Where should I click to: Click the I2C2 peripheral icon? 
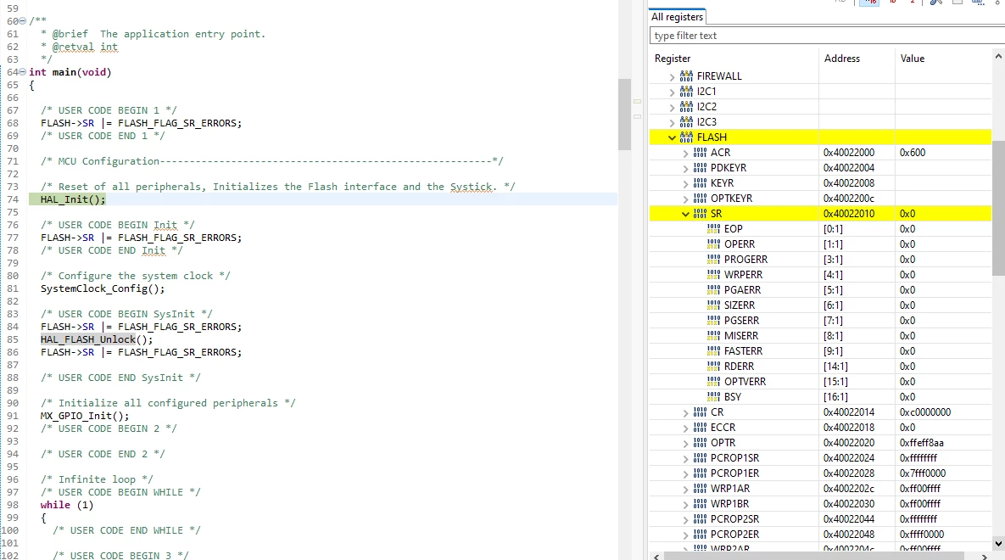(x=686, y=106)
